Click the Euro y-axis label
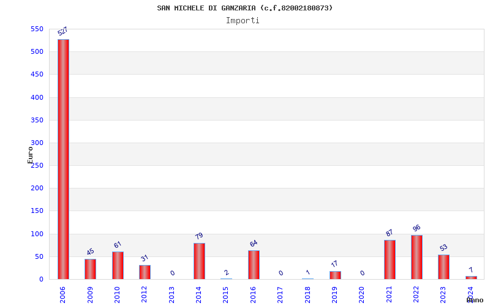This screenshot has width=490, height=306. (30, 155)
